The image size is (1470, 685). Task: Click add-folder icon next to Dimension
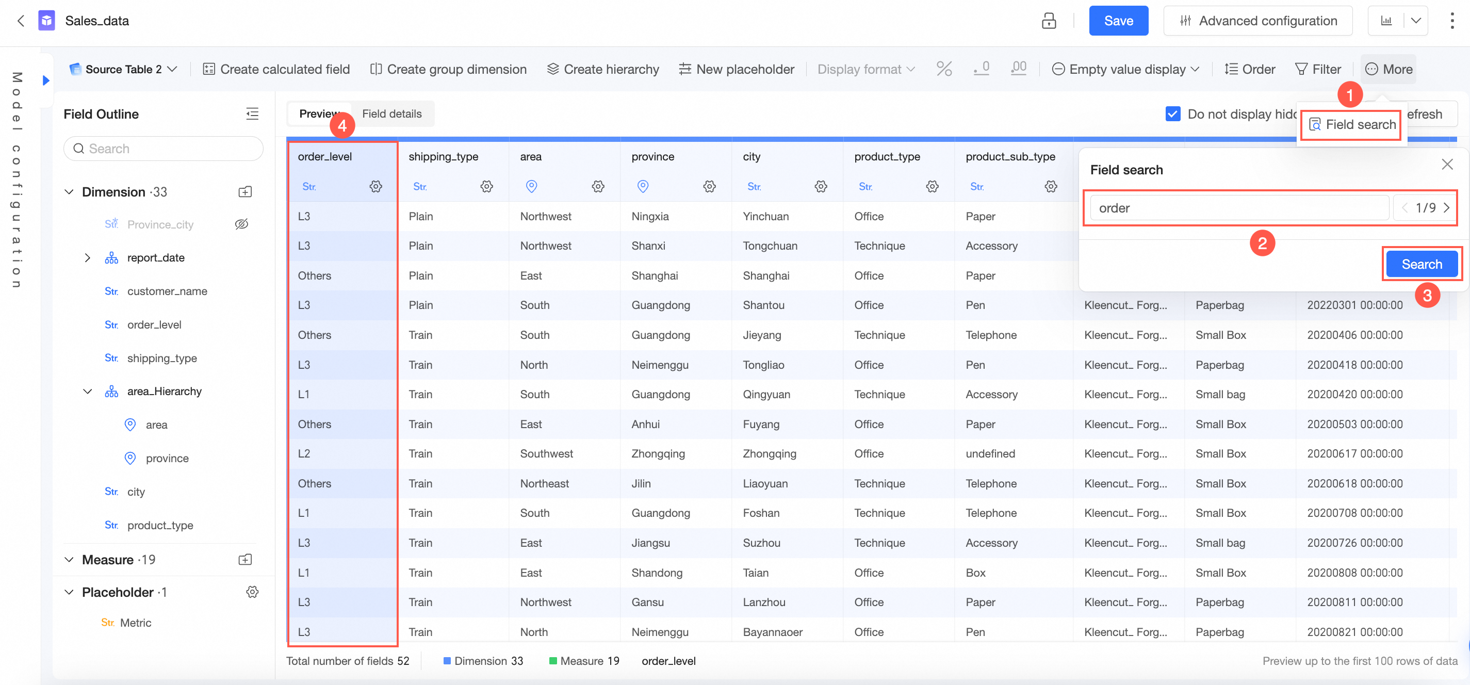coord(245,192)
